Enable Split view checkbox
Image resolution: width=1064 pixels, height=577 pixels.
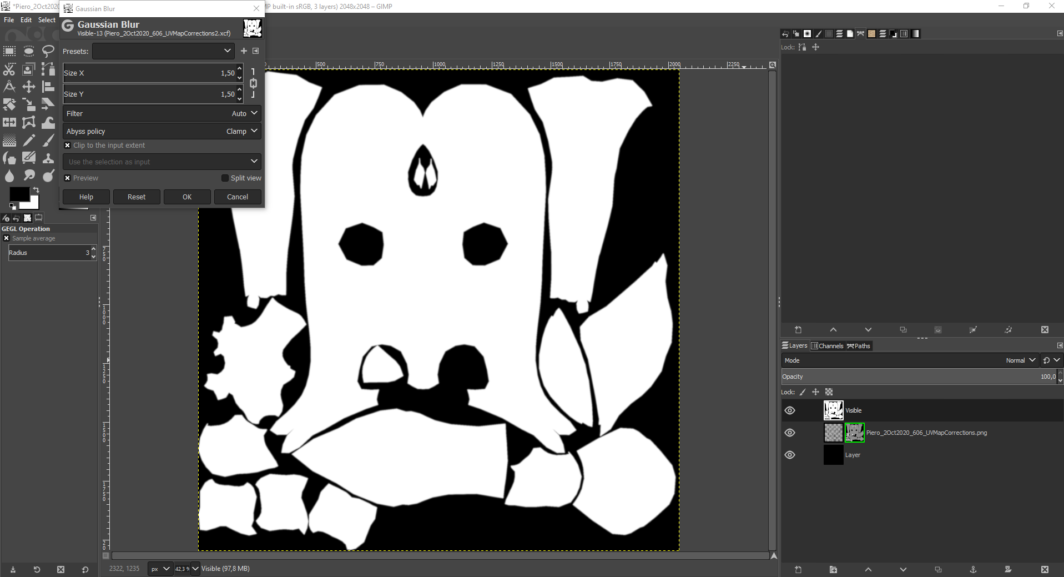(x=225, y=178)
